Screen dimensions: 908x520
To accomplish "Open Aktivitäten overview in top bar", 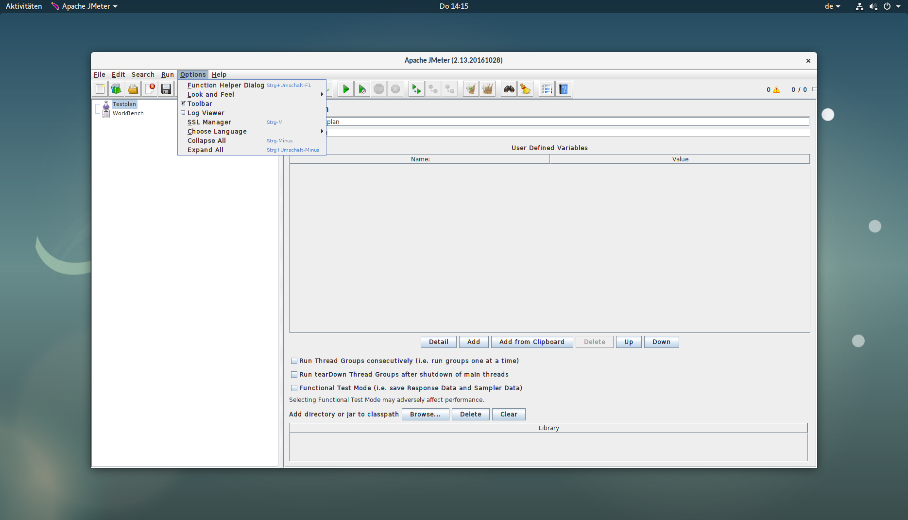I will [24, 6].
